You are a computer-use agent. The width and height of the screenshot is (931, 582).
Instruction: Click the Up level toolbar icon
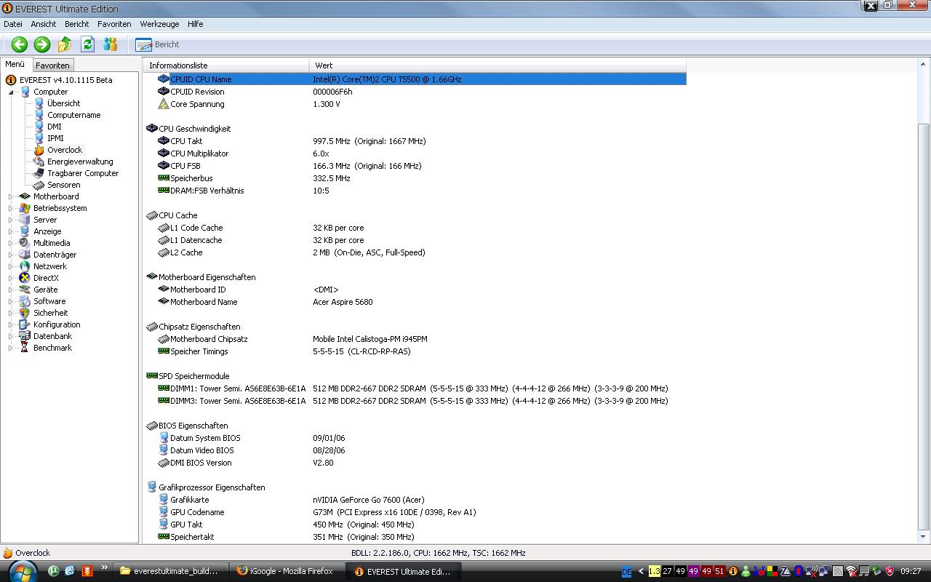coord(65,44)
